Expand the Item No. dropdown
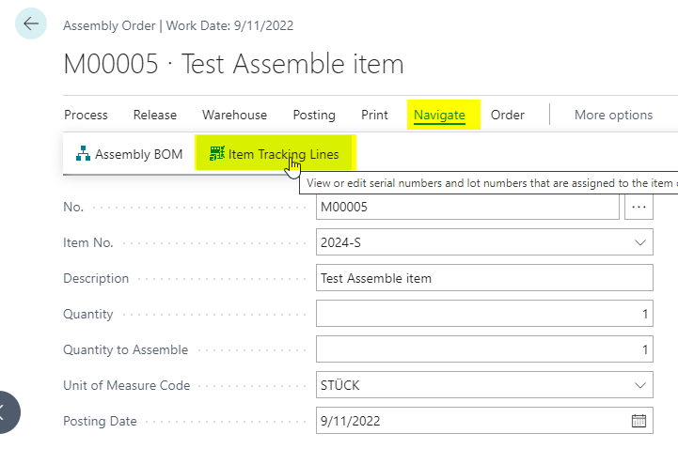 (x=640, y=242)
